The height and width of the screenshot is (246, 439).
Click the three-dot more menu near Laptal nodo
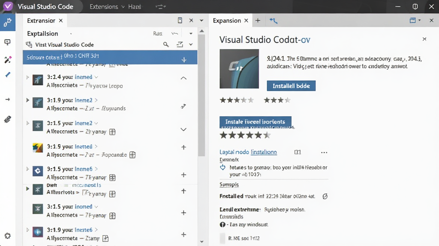[x=324, y=152]
